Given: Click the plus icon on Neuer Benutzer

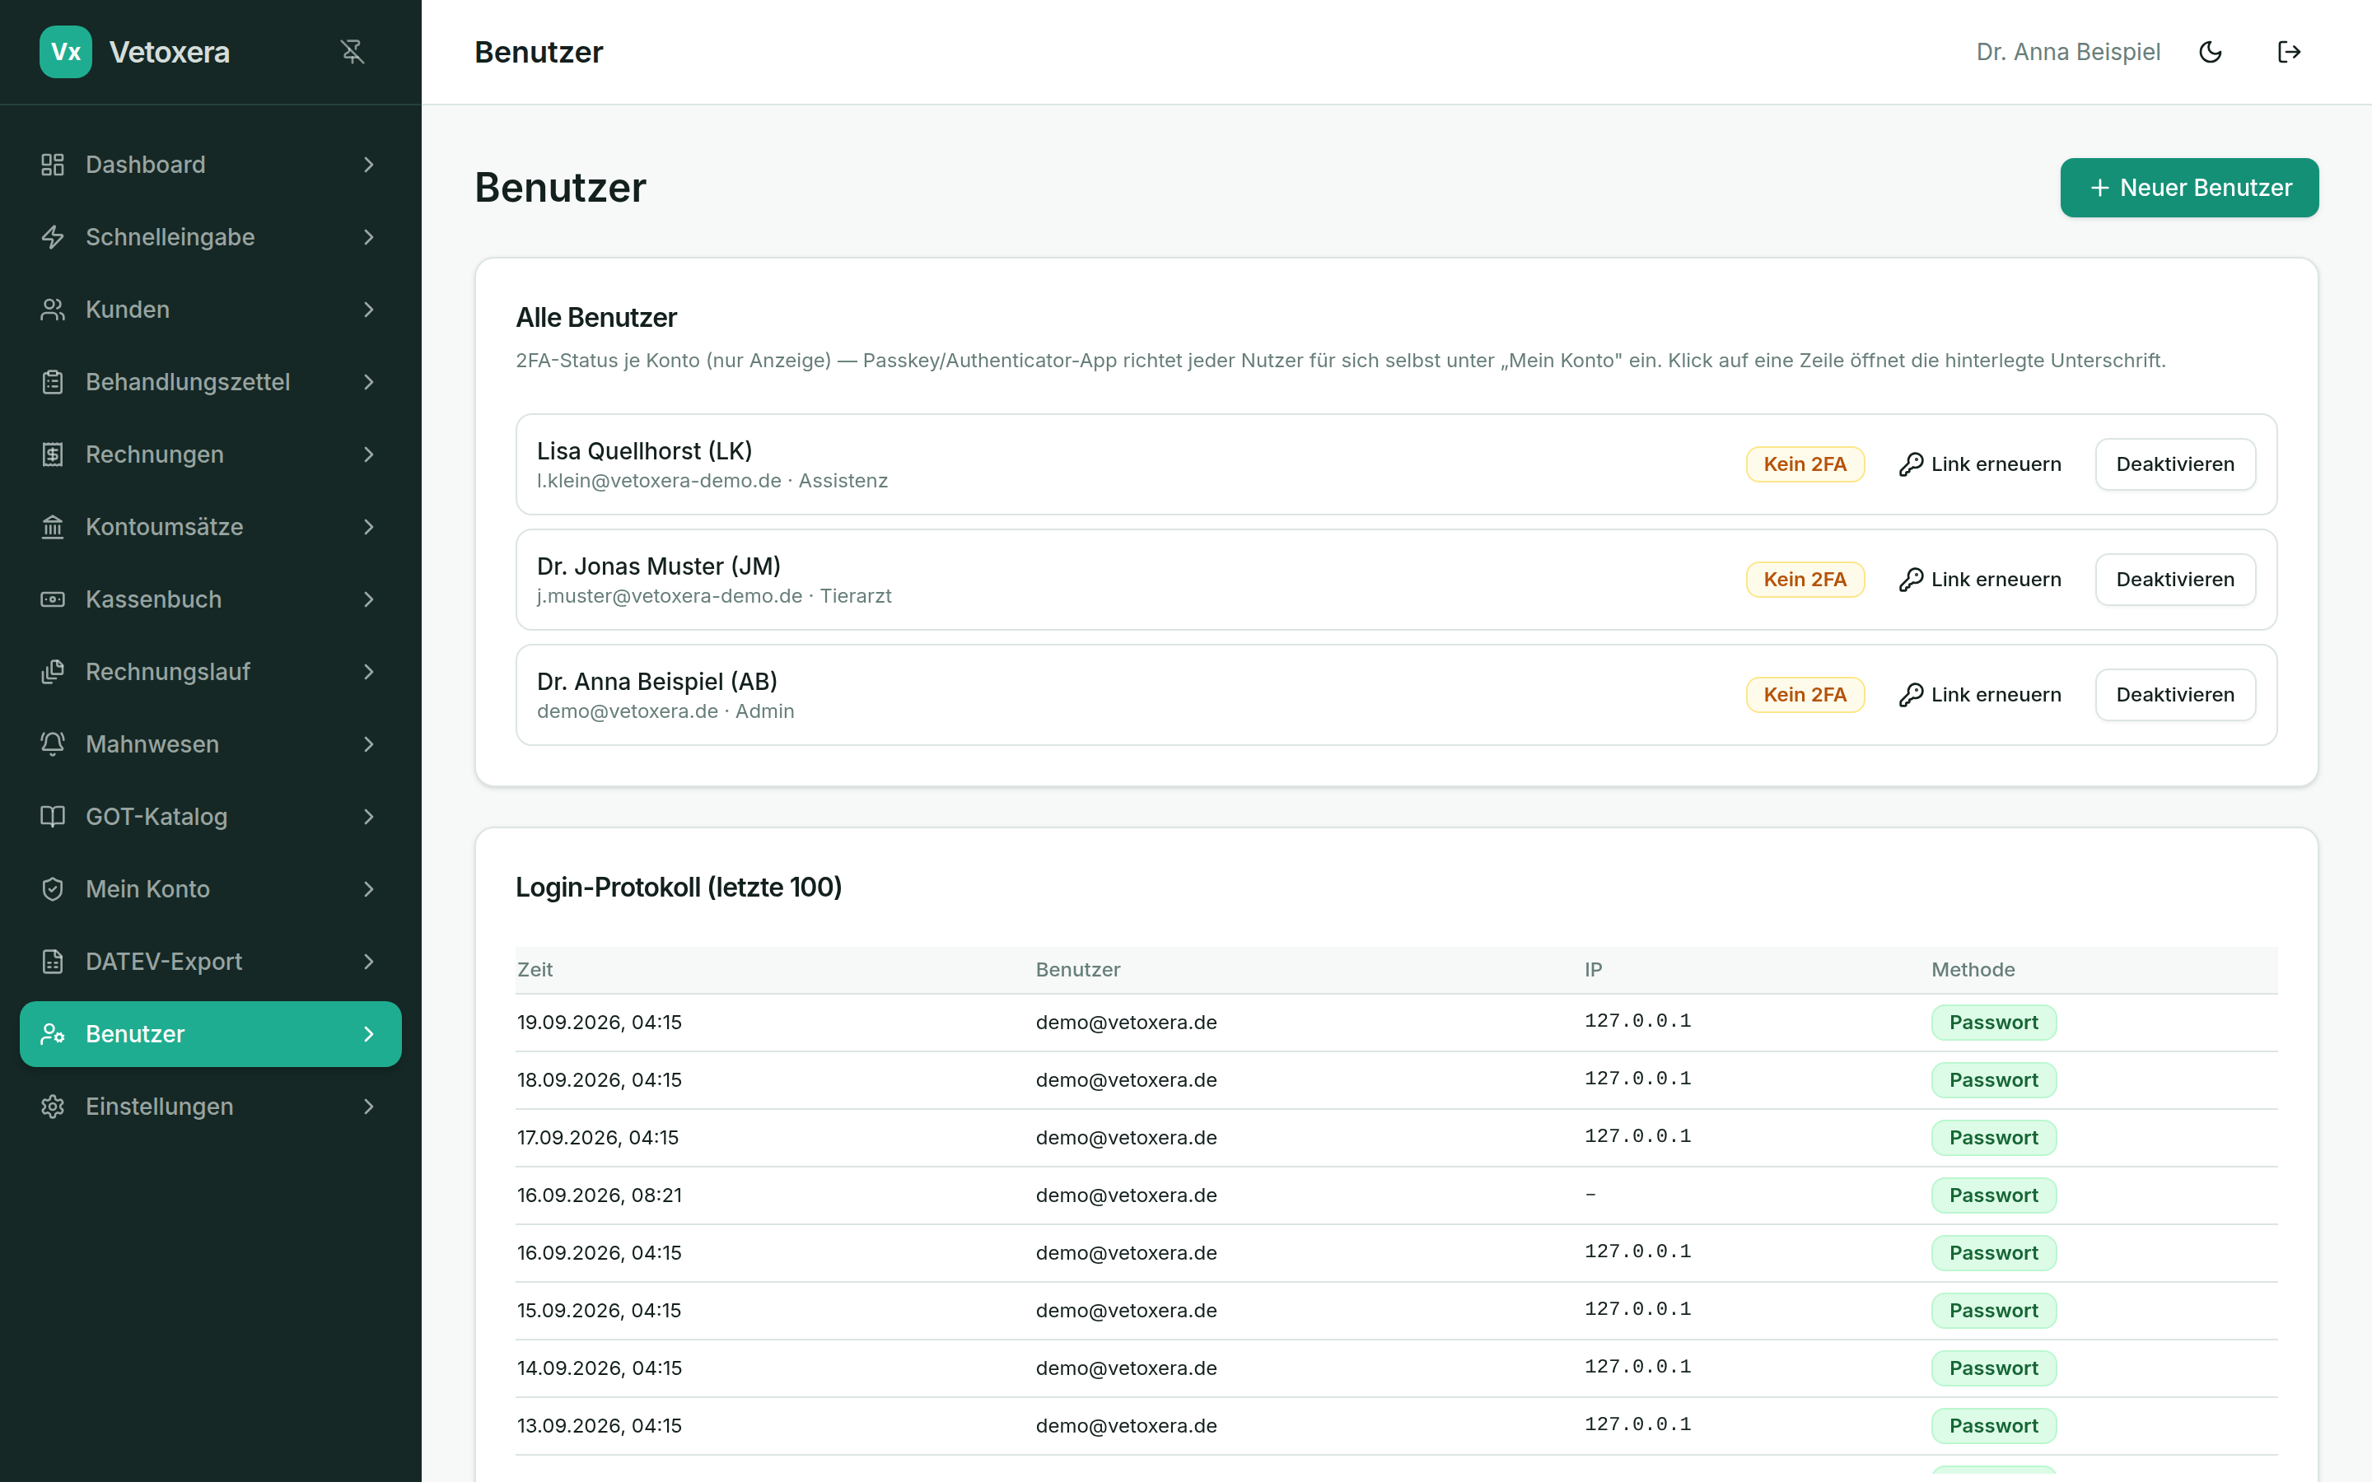Looking at the screenshot, I should [x=2099, y=189].
